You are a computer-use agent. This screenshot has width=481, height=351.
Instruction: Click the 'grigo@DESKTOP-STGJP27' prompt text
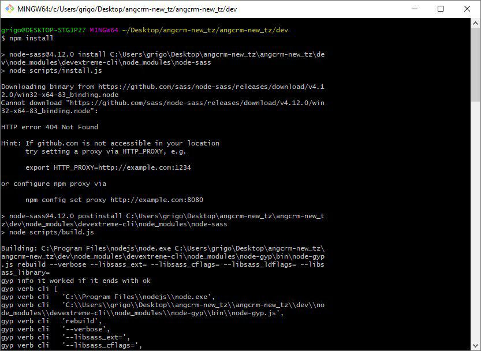(x=43, y=30)
